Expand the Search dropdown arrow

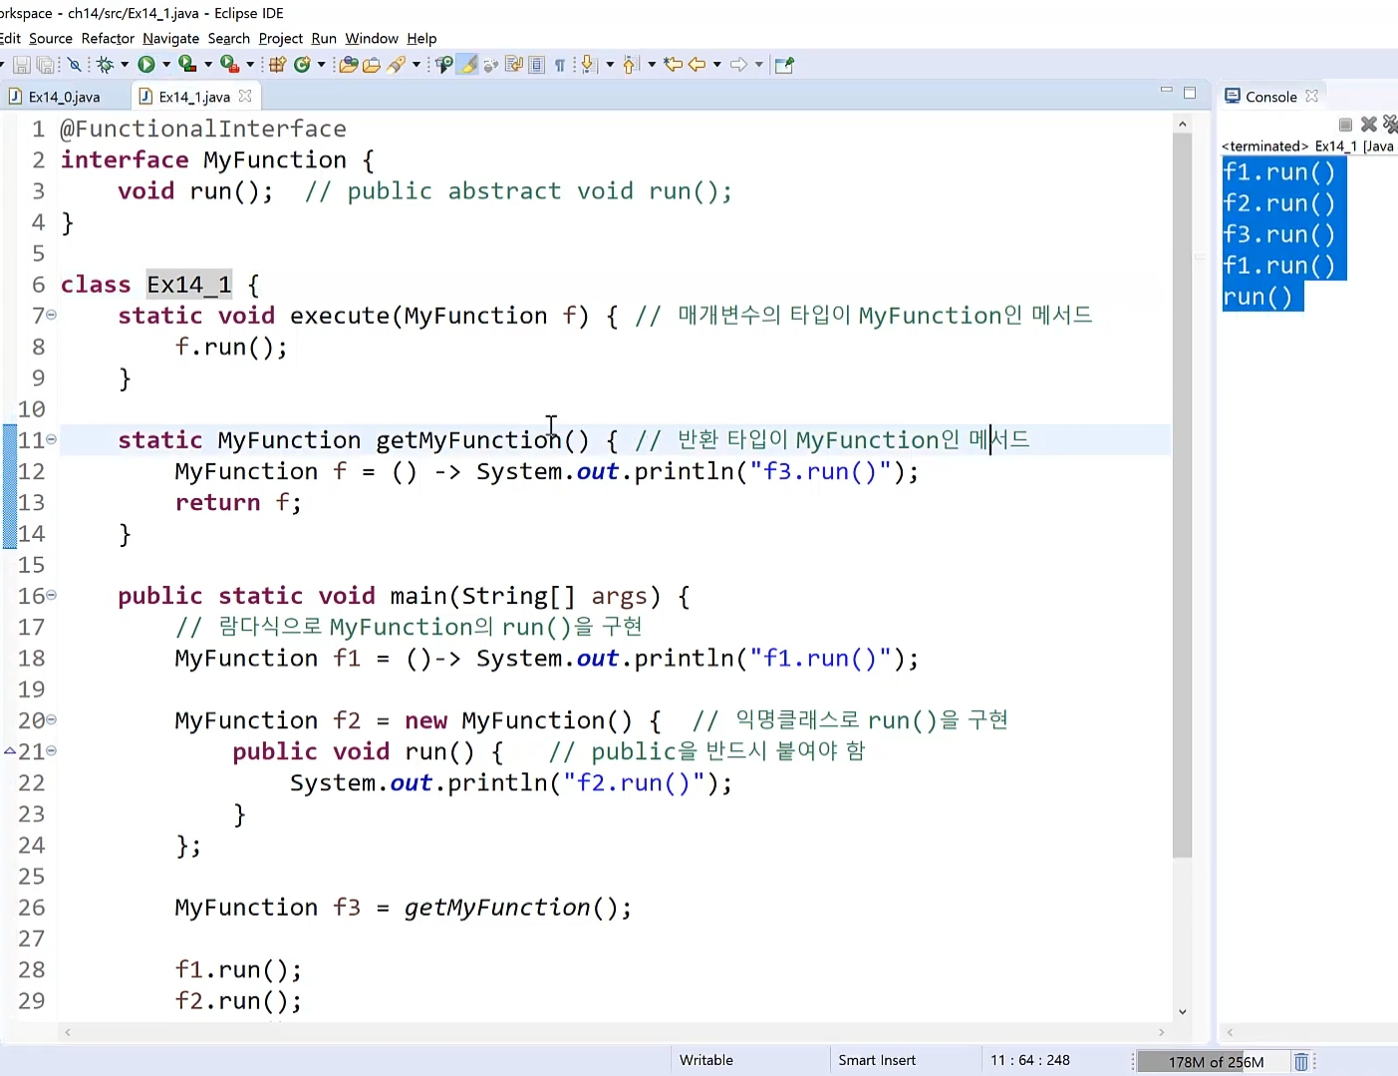(x=417, y=65)
